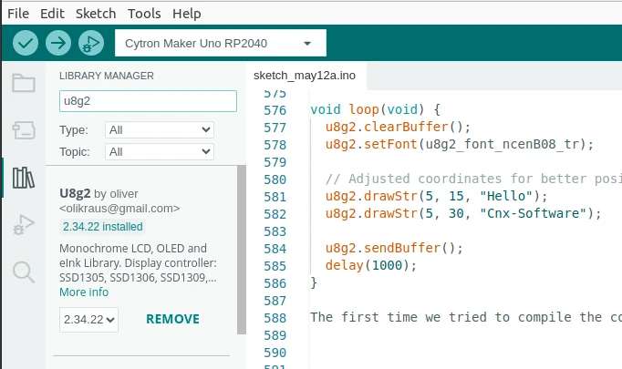Click the olikraus@gmail.com author text

[x=119, y=209]
